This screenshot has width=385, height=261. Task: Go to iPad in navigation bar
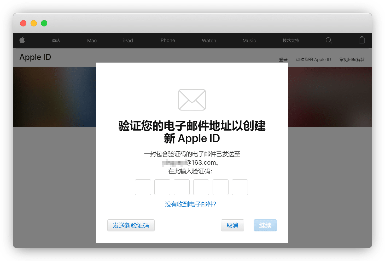128,41
